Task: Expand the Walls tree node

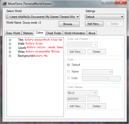Action: pyautogui.click(x=10, y=44)
